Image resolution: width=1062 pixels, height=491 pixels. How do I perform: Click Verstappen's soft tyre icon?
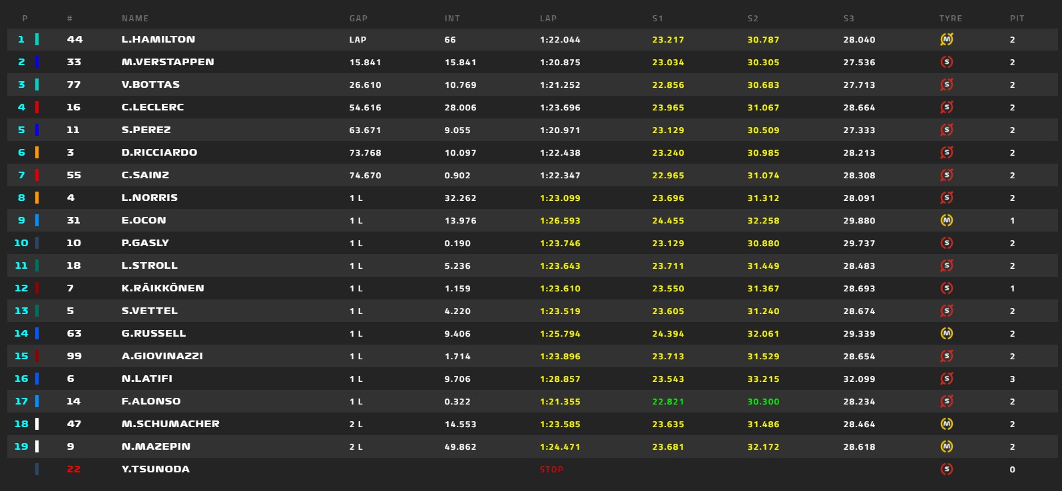[946, 62]
